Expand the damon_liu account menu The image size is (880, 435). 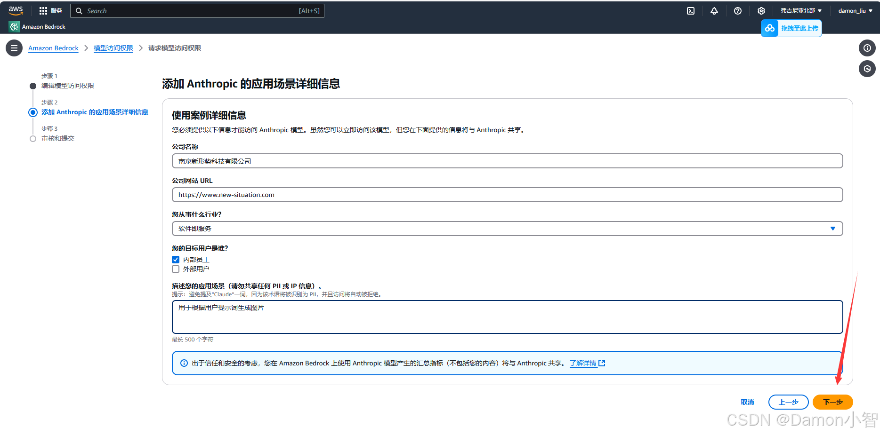(855, 11)
